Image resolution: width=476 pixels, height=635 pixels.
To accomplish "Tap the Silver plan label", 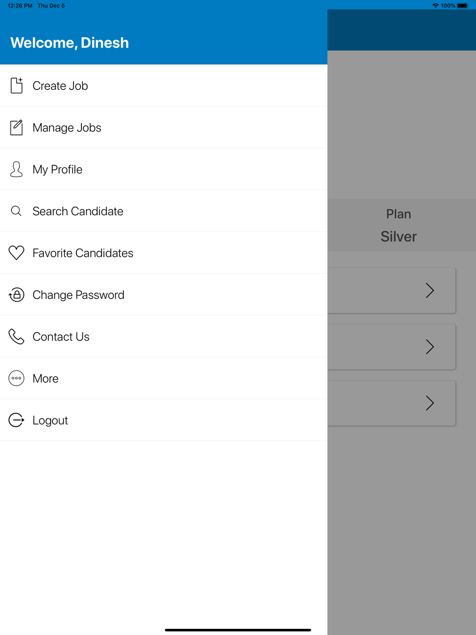I will [x=398, y=237].
